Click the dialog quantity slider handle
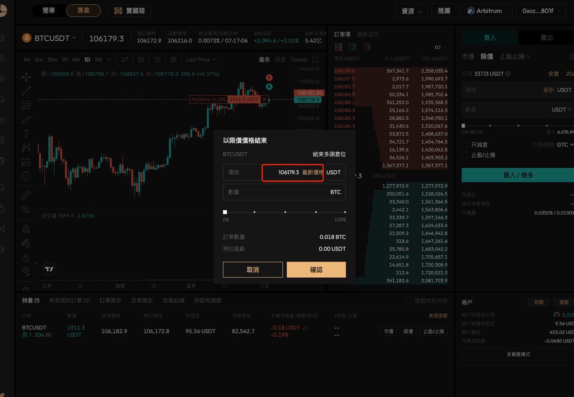 coord(225,212)
